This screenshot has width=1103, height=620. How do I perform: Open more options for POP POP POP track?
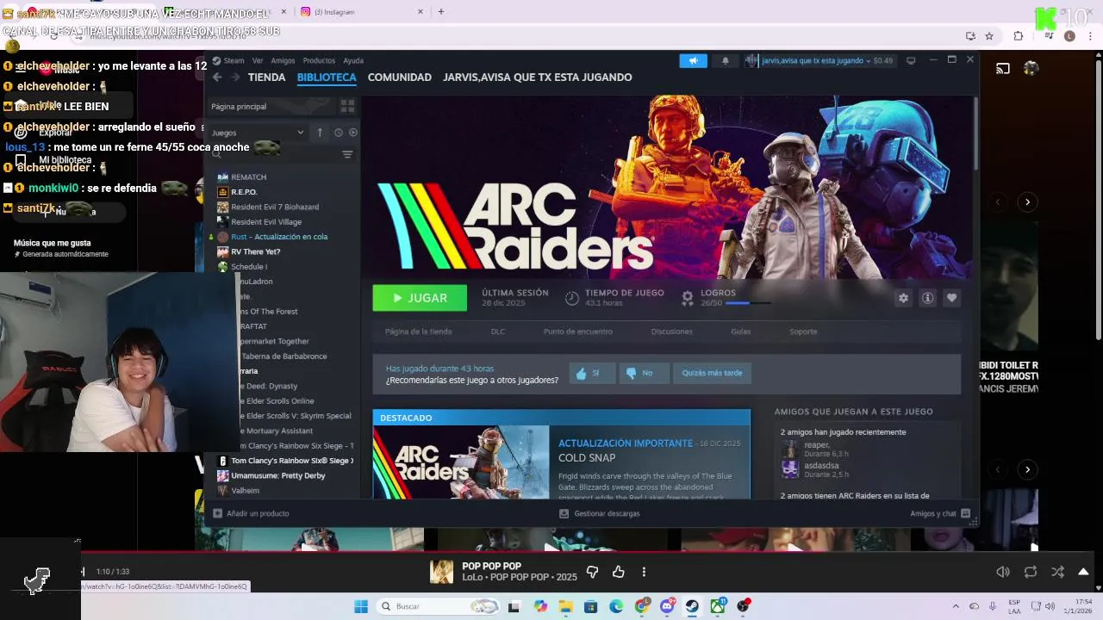point(644,572)
